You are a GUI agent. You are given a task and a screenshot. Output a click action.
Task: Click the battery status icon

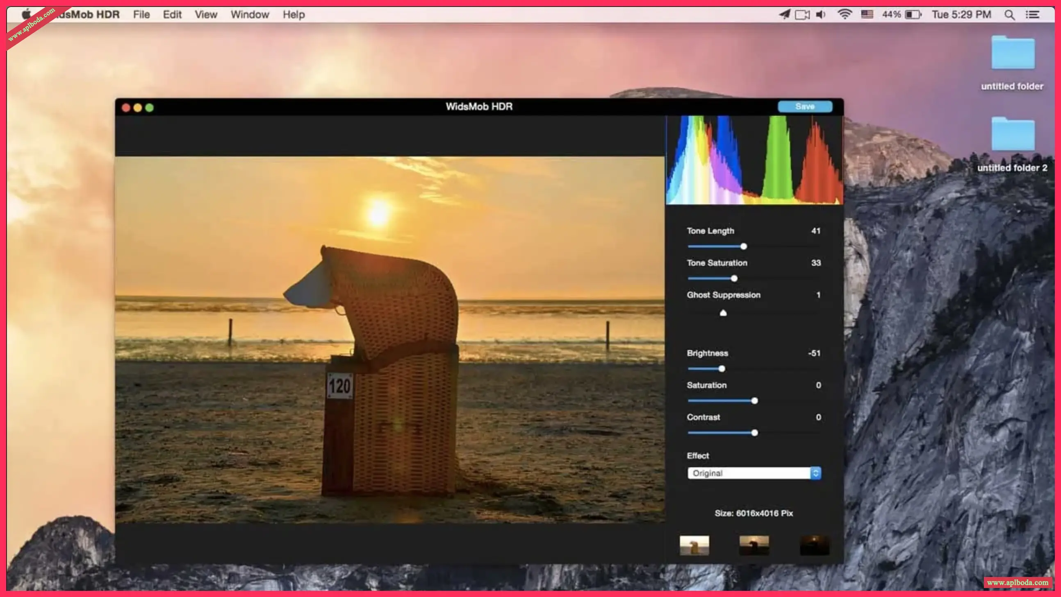click(x=913, y=15)
